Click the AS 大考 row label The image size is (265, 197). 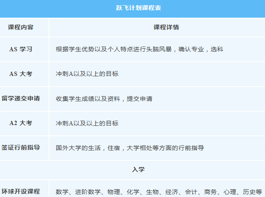(21, 74)
